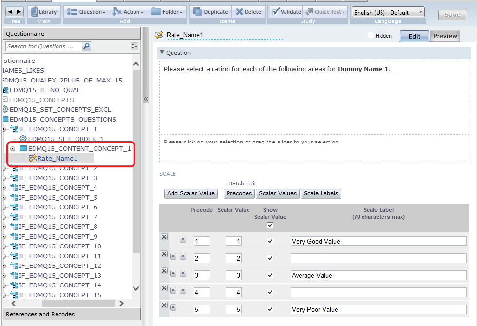Collapse the EDMQ15_CONTENT_CONCEPT_1 folder node
The height and width of the screenshot is (326, 477).
(x=13, y=149)
